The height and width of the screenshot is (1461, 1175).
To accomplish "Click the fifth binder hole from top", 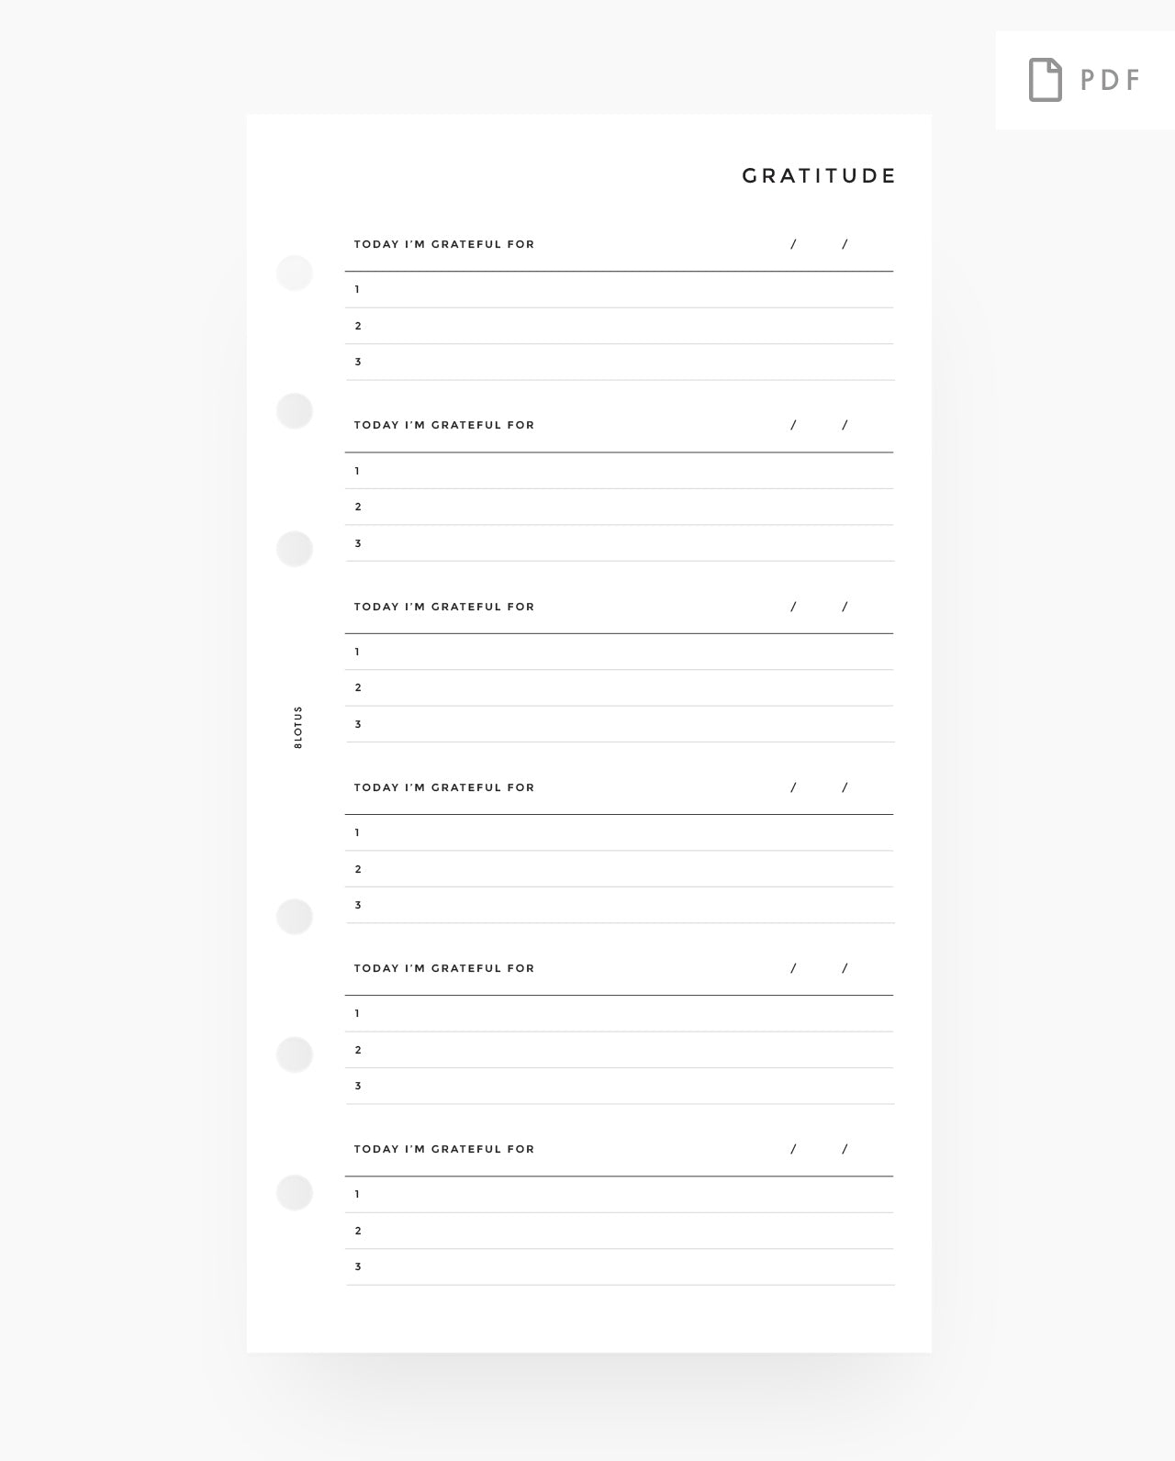I will coord(295,1054).
